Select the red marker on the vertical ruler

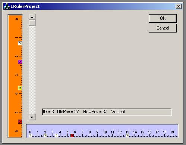[20, 121]
